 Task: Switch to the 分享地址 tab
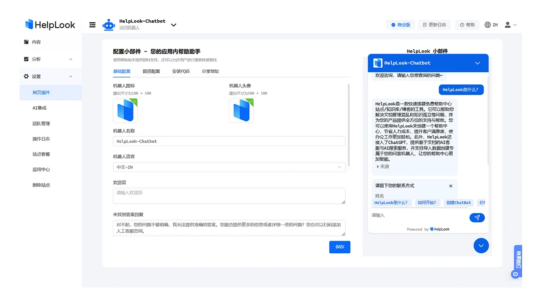210,71
